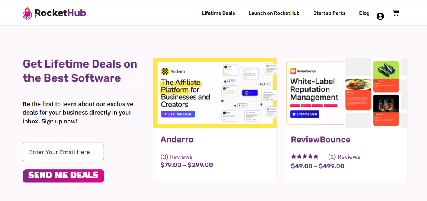Click the SEND ME DEALS button
This screenshot has width=427, height=201.
click(63, 176)
